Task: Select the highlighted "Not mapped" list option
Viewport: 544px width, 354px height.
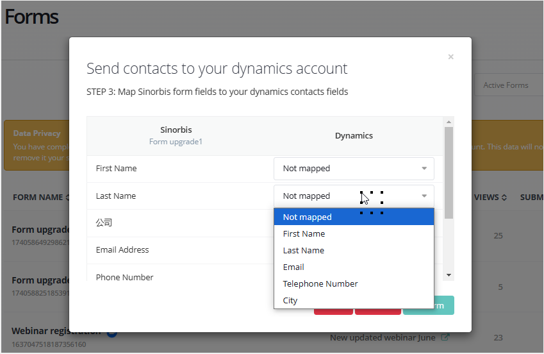Action: point(354,217)
